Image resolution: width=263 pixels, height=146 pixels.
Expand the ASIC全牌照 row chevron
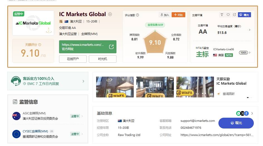tap(82, 116)
